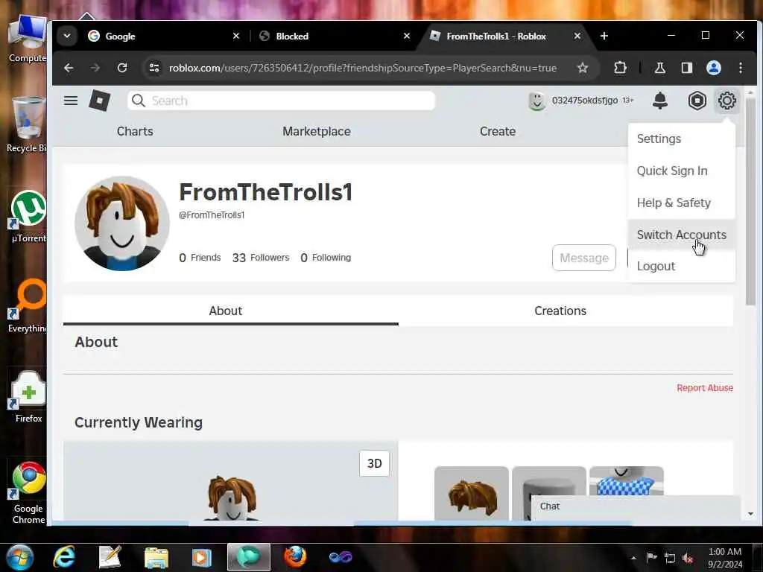
Task: Open the µTorrent desktop shortcut
Action: [28, 217]
